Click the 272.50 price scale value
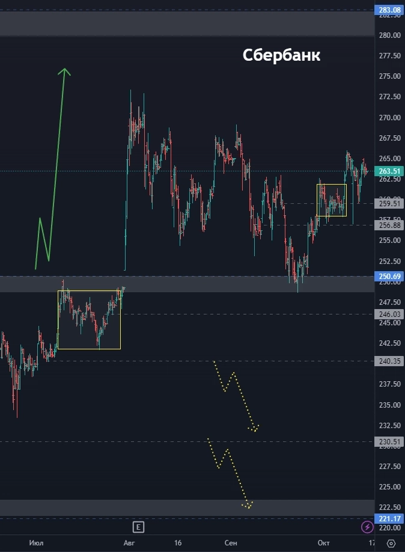This screenshot has width=405, height=552. pyautogui.click(x=389, y=96)
